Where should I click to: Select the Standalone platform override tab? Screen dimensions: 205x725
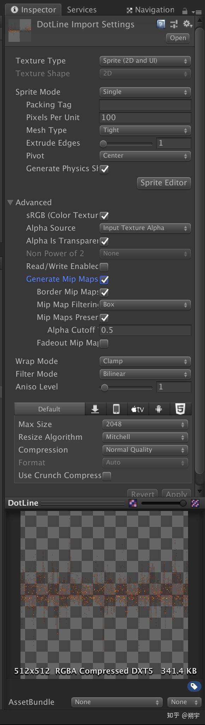point(95,409)
